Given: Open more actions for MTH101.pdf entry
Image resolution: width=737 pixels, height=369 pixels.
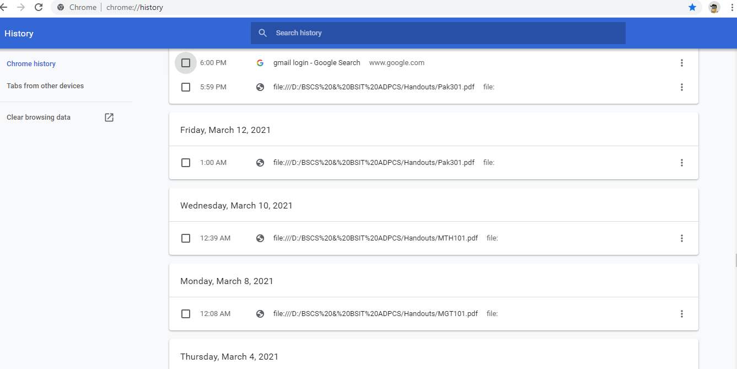Looking at the screenshot, I should (682, 238).
